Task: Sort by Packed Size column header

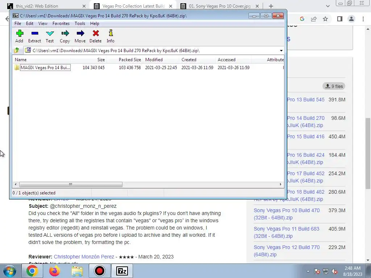Action: pos(125,60)
